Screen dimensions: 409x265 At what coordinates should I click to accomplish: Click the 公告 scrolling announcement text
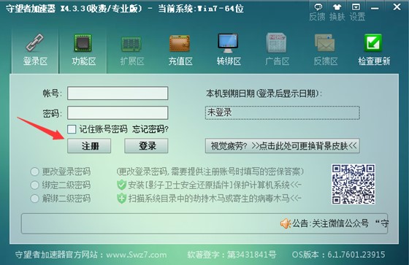340,223
